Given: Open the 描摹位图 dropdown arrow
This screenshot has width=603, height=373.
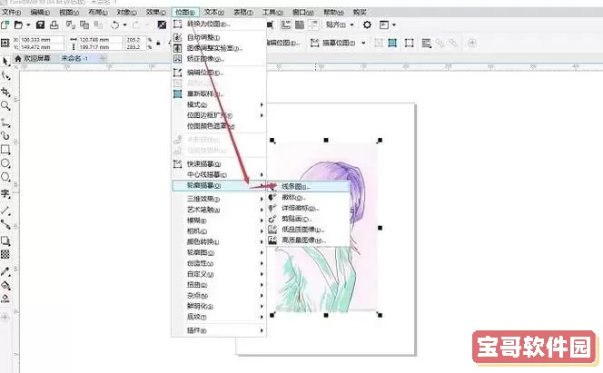Looking at the screenshot, I should [363, 43].
